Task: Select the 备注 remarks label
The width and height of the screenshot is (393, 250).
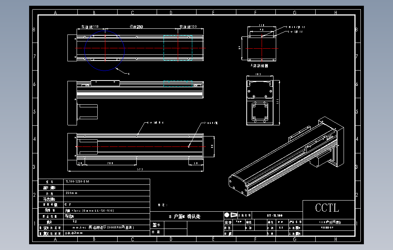Action: pyautogui.click(x=162, y=205)
